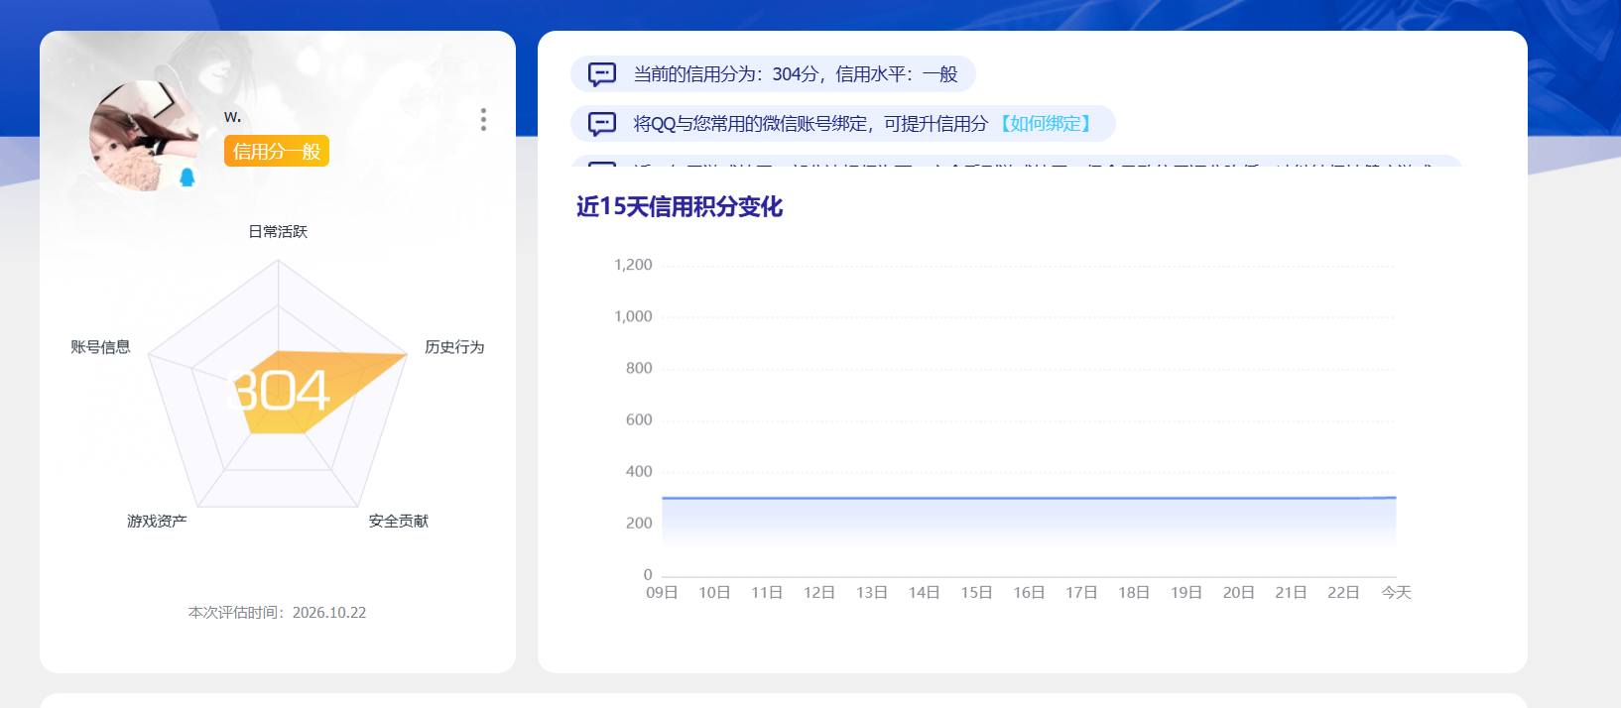The image size is (1621, 708).
Task: Click the 15日 date on the chart axis
Action: pyautogui.click(x=976, y=592)
